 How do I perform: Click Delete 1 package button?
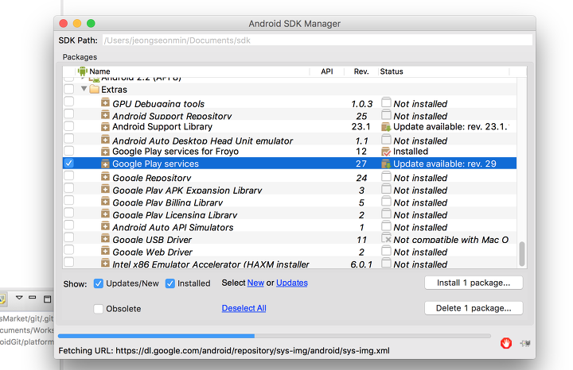[474, 308]
